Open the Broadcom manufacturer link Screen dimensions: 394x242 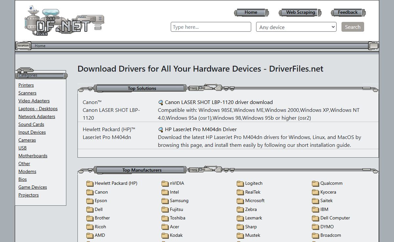[331, 235]
